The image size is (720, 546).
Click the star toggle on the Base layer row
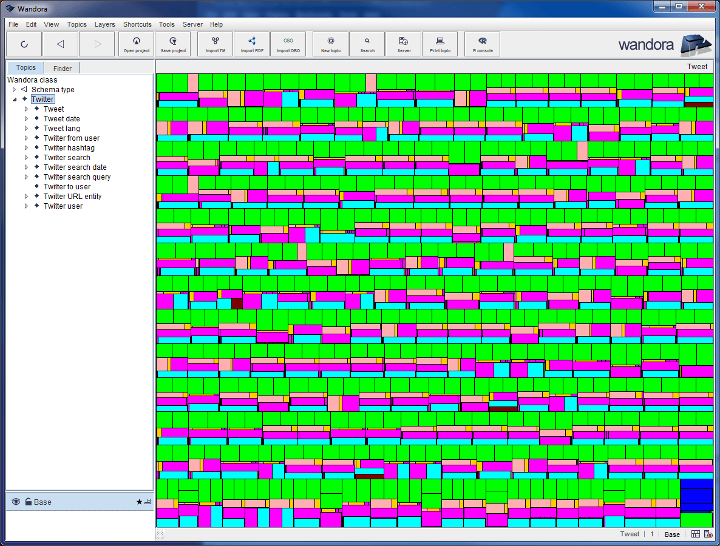(x=139, y=502)
